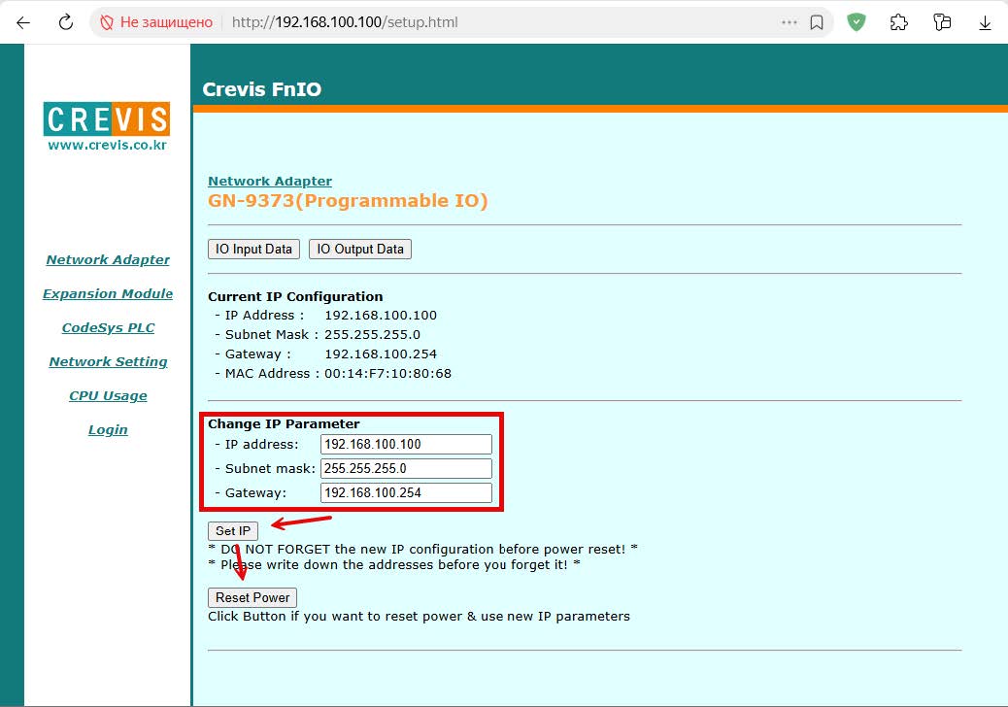Open the downloads arrow icon
This screenshot has width=1008, height=707.
point(985,23)
